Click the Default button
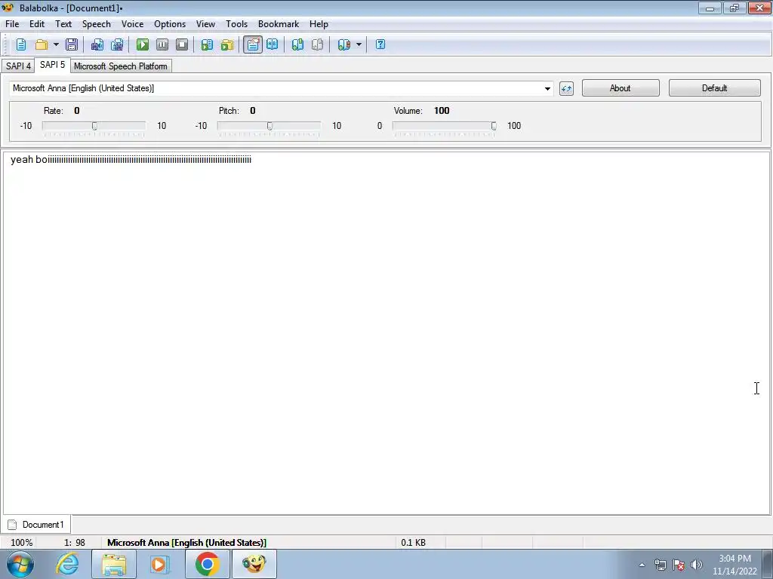The image size is (773, 579). 714,88
